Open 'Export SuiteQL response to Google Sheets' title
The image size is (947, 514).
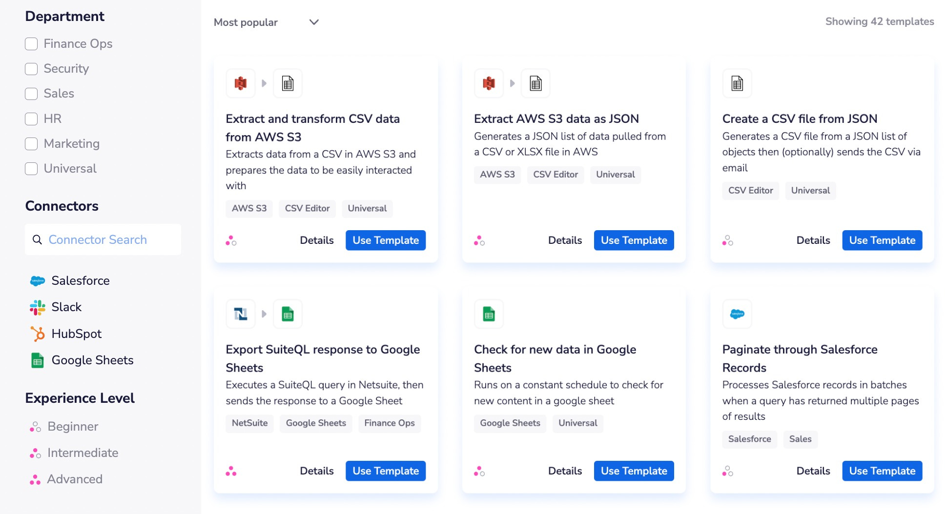tap(323, 358)
